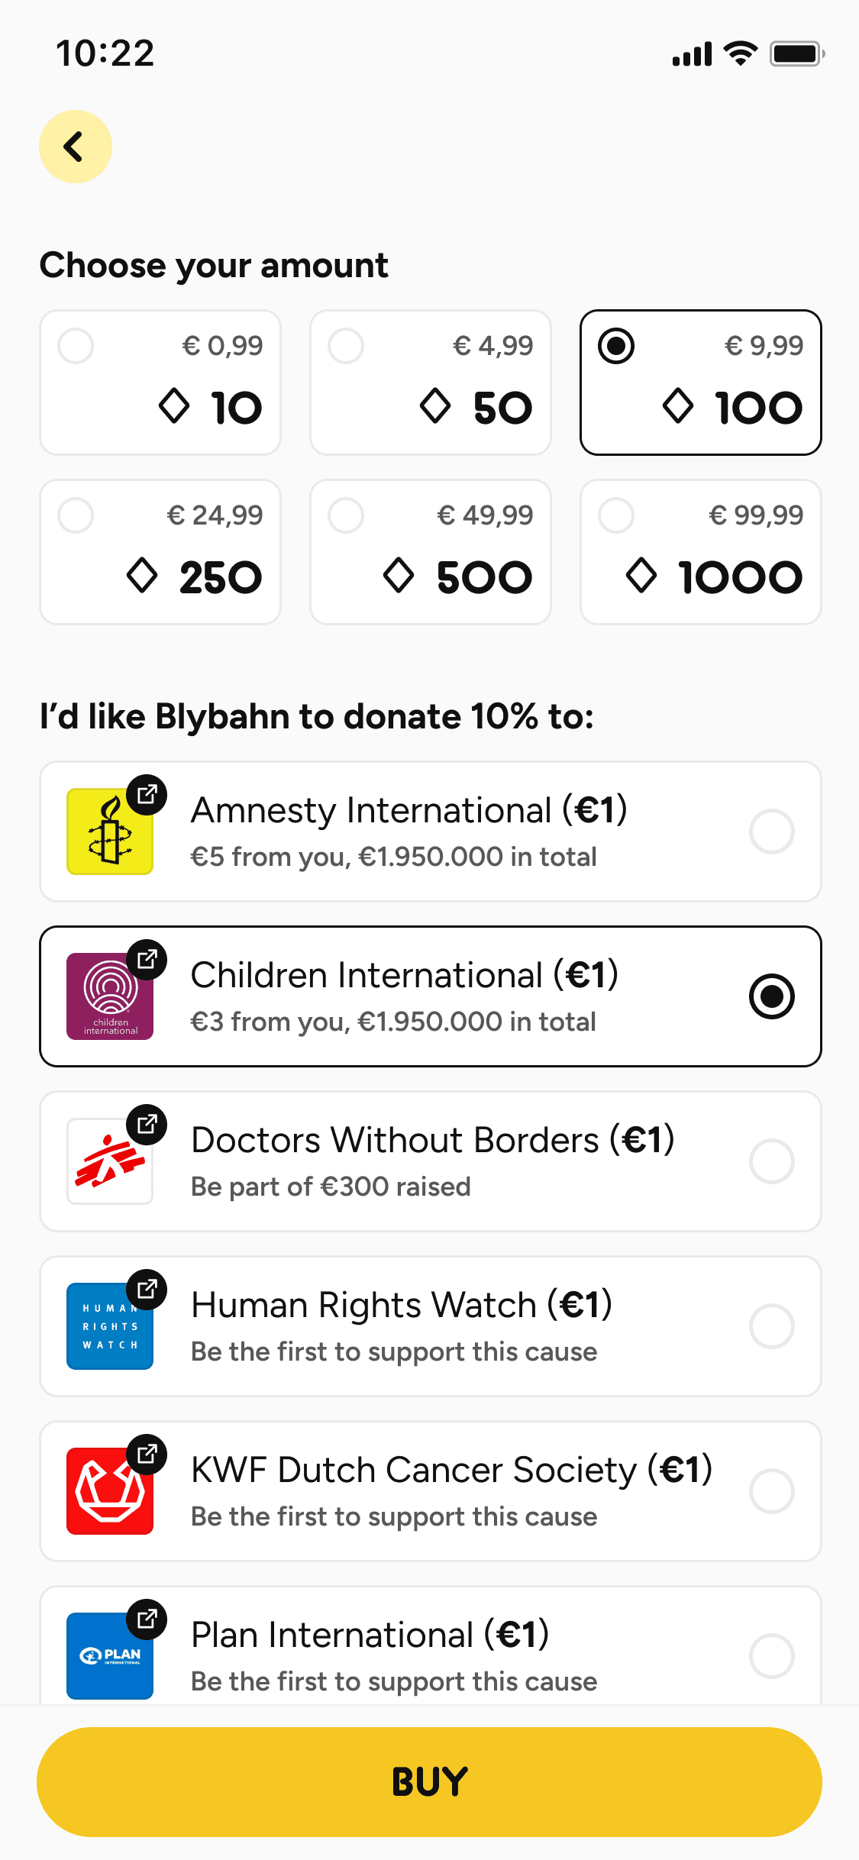
Task: Tap the back arrow button
Action: click(x=75, y=147)
